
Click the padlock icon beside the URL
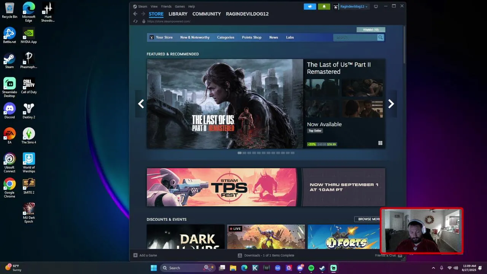coord(143,21)
